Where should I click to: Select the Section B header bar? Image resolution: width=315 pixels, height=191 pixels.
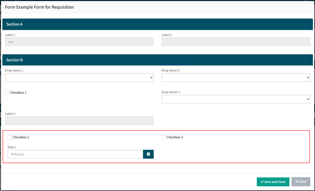coord(157,60)
